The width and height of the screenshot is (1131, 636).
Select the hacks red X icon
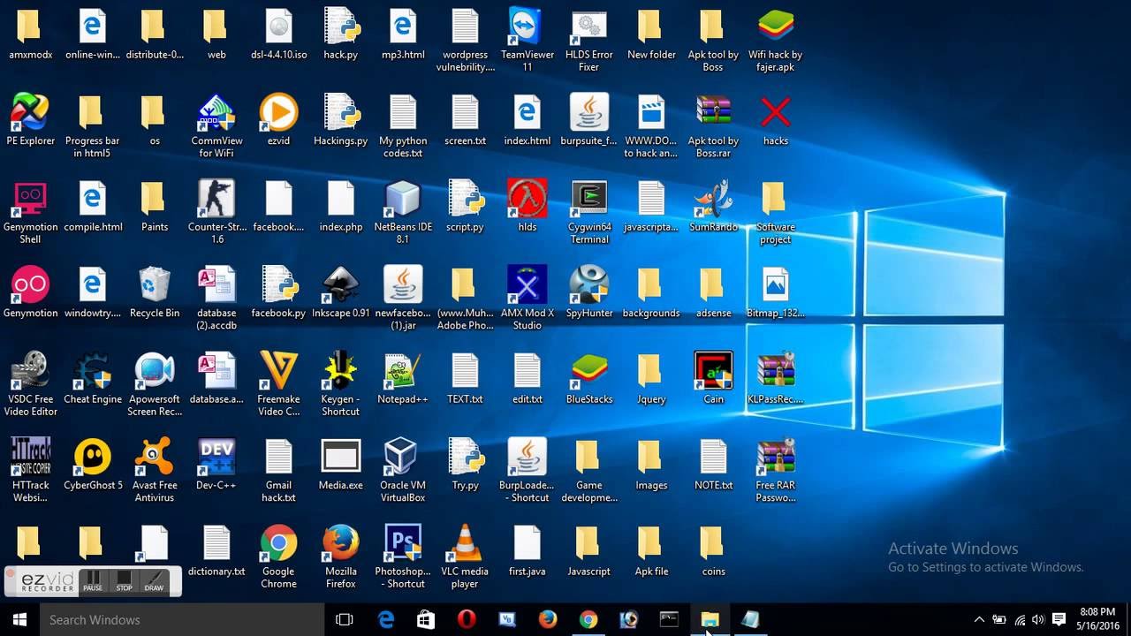pos(775,120)
